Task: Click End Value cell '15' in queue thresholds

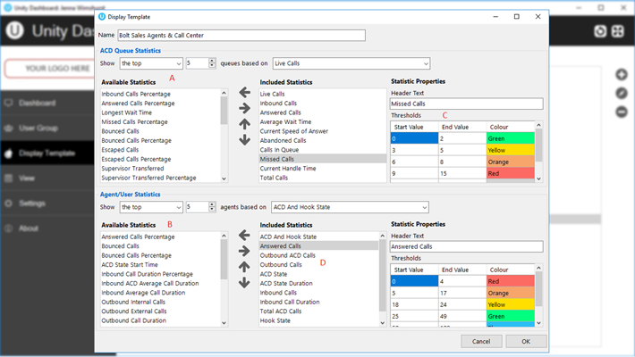Action: tap(462, 173)
